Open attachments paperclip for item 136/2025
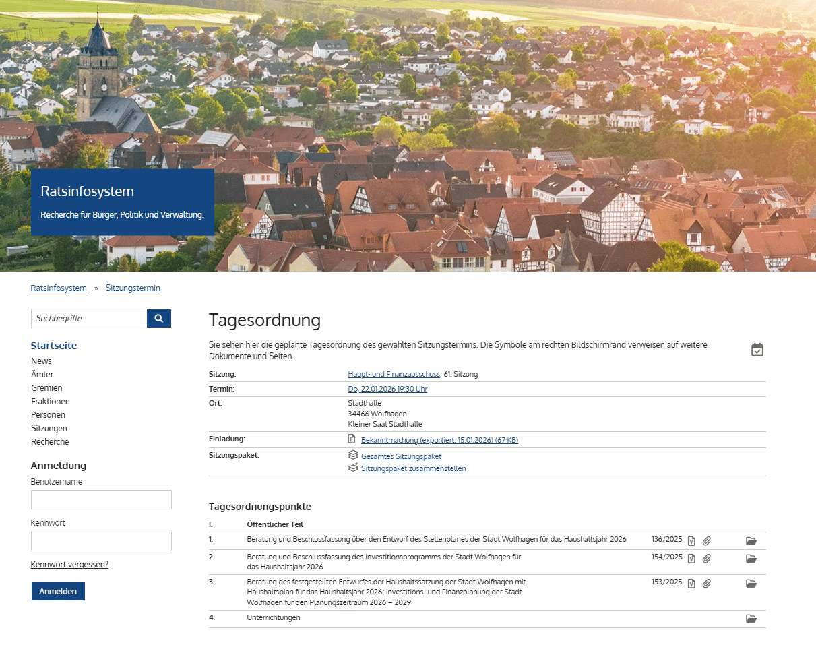The height and width of the screenshot is (651, 816). pos(707,540)
